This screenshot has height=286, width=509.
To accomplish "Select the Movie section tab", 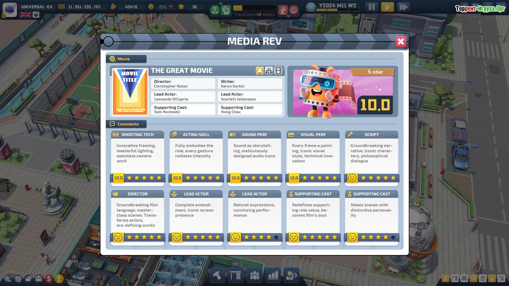I will coord(126,59).
